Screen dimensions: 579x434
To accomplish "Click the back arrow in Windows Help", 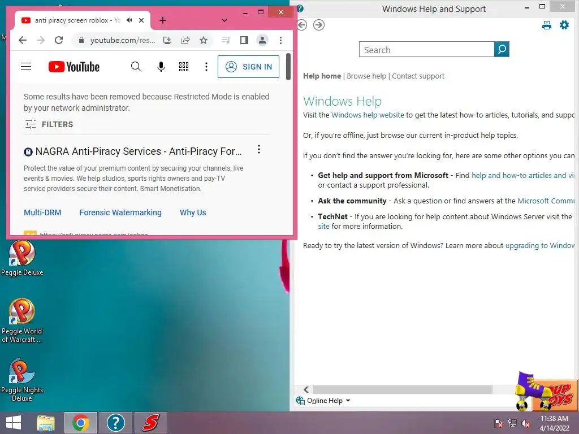I will pos(302,25).
